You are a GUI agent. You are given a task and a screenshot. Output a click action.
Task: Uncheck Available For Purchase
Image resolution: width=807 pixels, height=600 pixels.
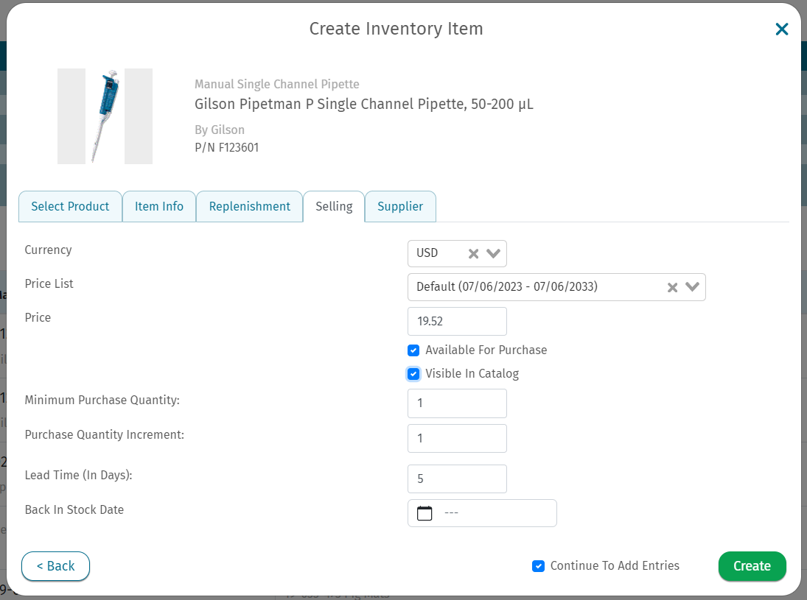point(413,350)
